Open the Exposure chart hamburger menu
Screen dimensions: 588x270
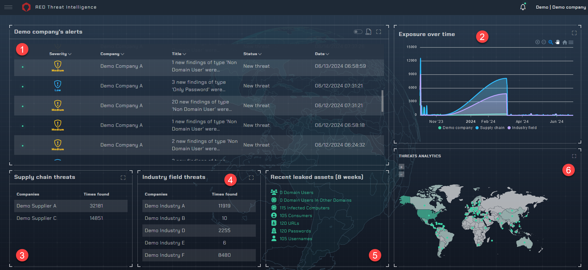(571, 42)
